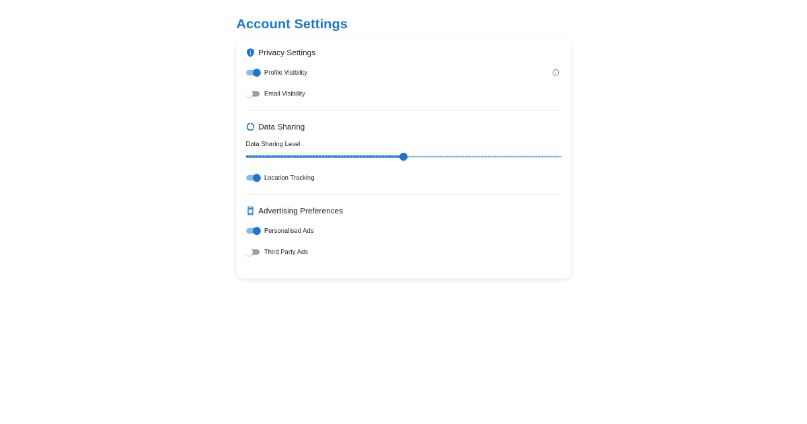Disable the Profile Visibility switch
The height and width of the screenshot is (424, 807).
coord(253,73)
